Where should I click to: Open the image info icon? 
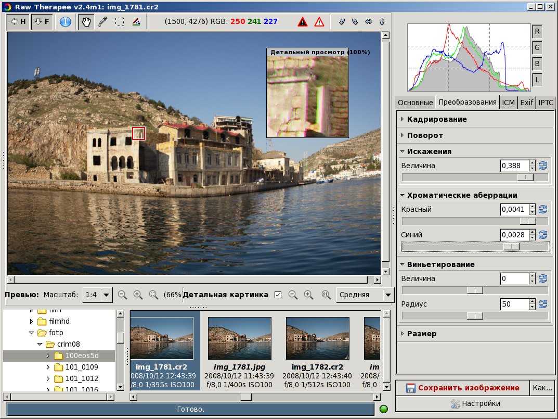(x=65, y=22)
